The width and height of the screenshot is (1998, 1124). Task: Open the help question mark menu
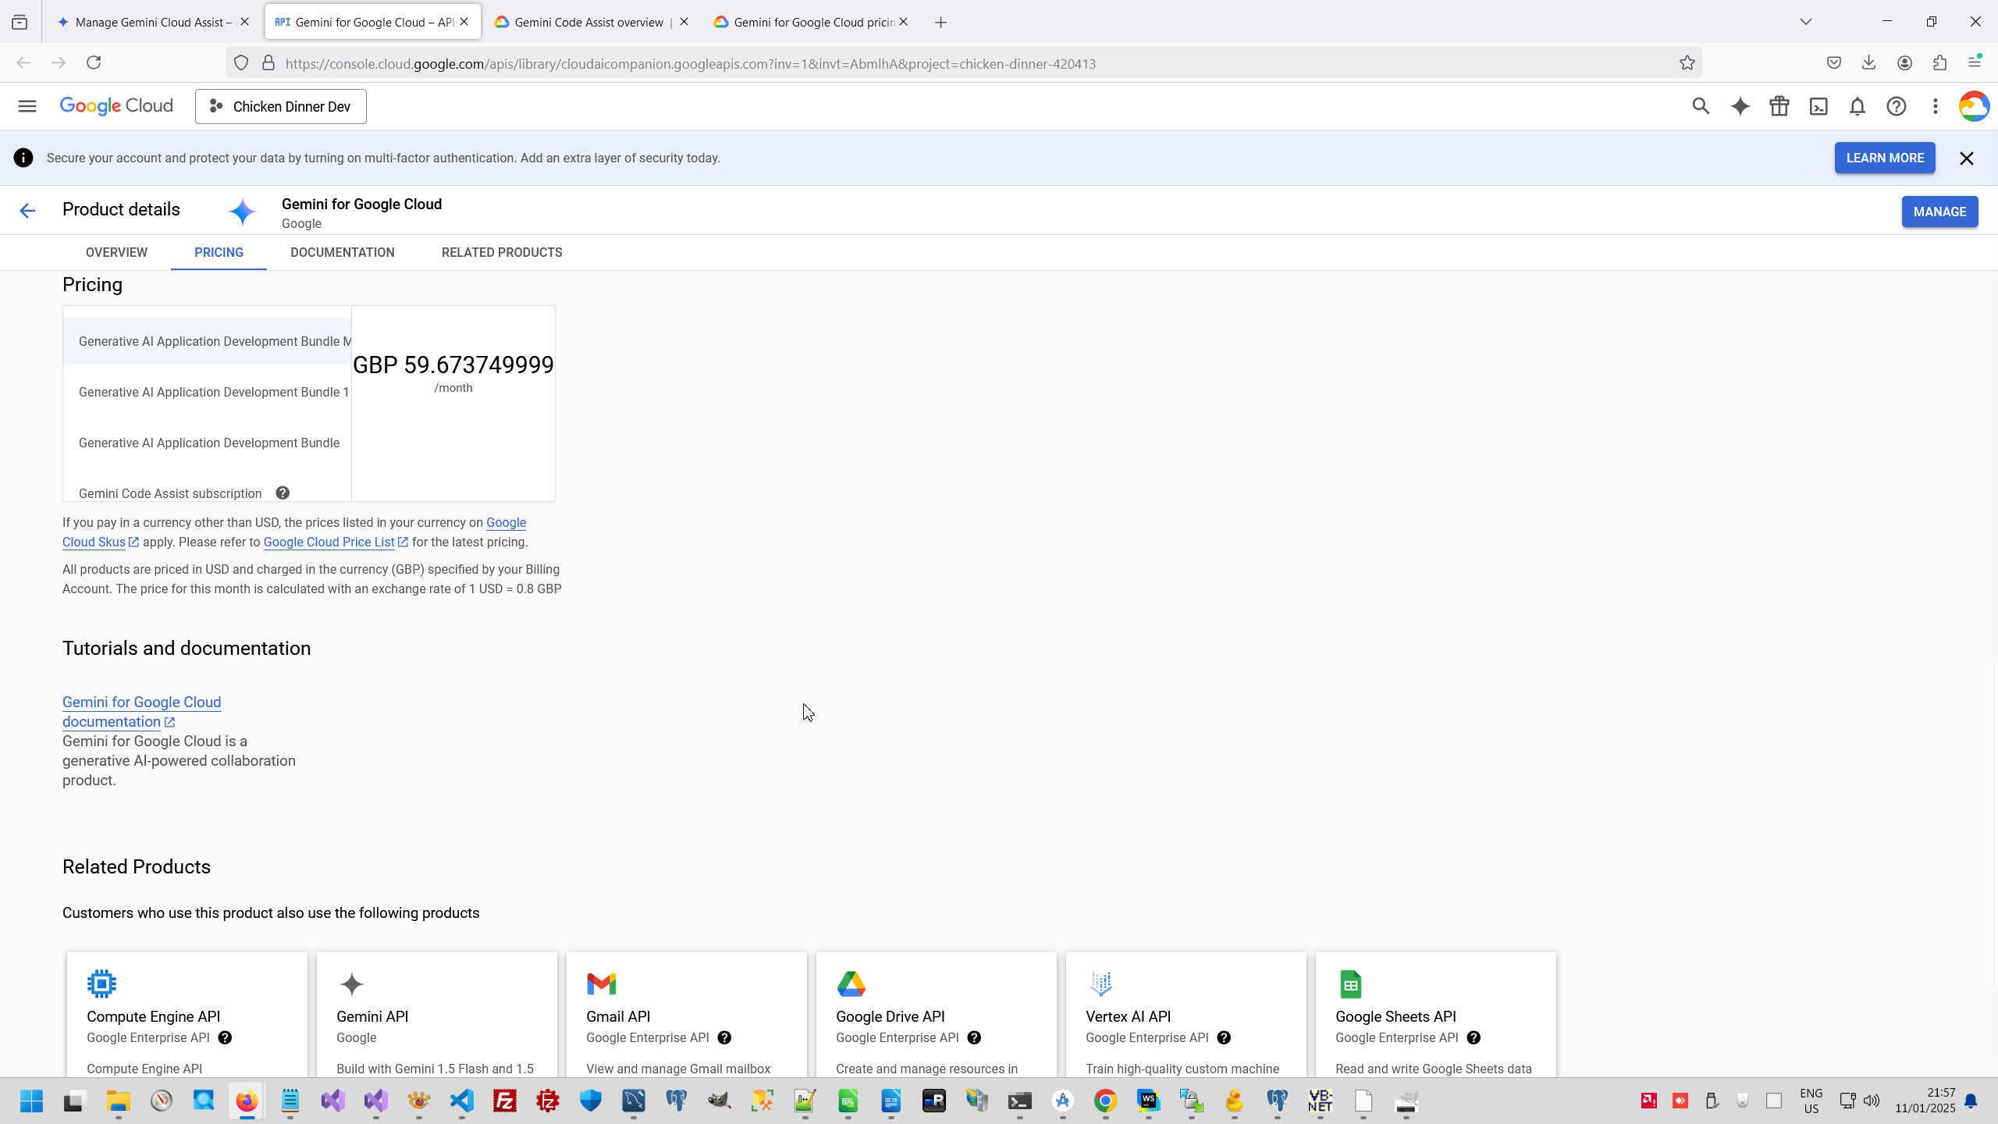coord(1897,106)
